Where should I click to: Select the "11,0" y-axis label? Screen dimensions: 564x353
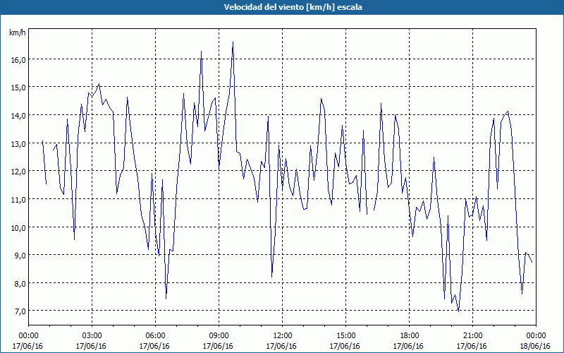[x=18, y=200]
